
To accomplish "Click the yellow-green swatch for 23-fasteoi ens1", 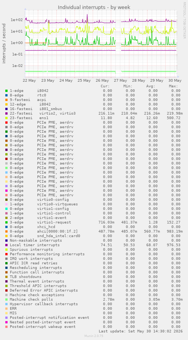I will coord(6,118).
